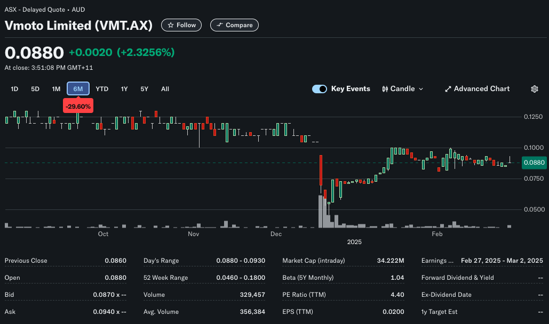Click the Previous Close value 0.0860
The image size is (549, 324).
pos(116,261)
